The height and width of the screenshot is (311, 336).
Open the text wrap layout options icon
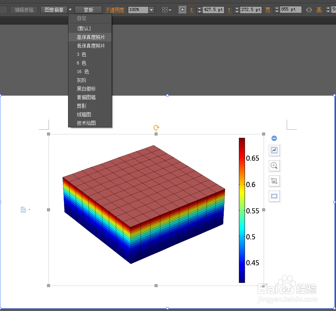[274, 150]
